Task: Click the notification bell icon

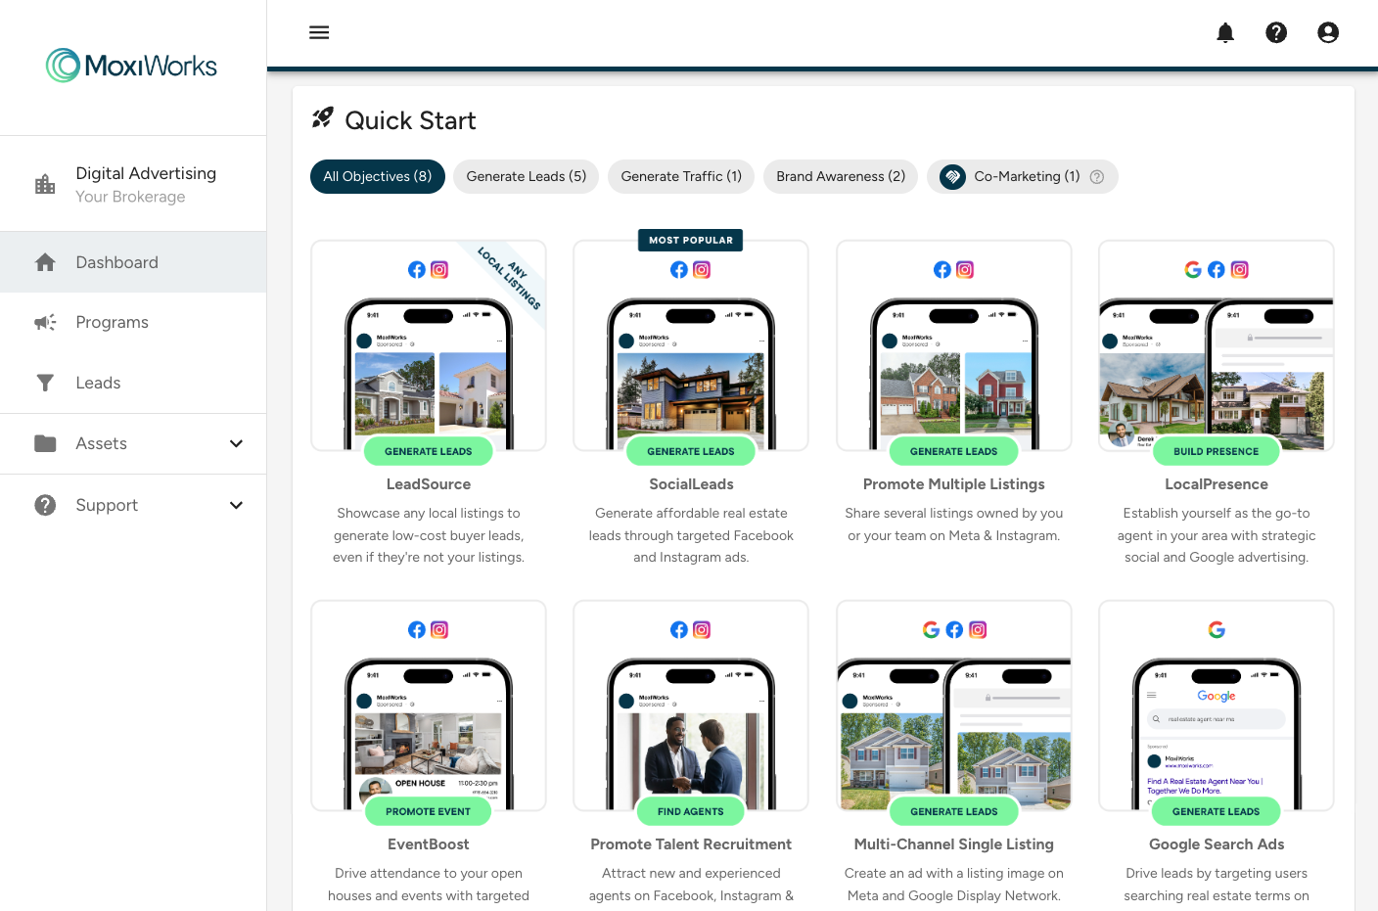Action: pyautogui.click(x=1225, y=32)
